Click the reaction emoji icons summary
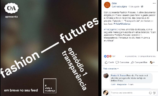Screen dimensions: 158x96 tap(108, 56)
